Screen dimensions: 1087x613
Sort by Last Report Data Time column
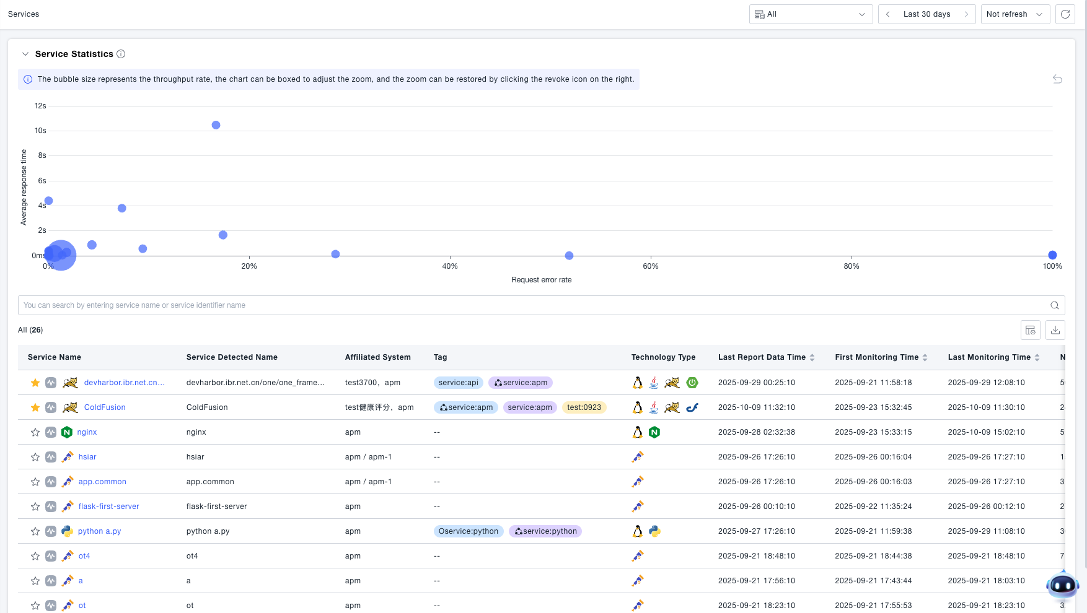tap(812, 357)
